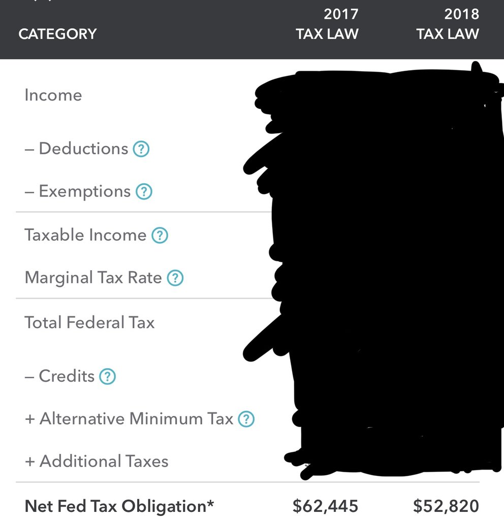
Task: Select the 2018 TAX LAW column header
Action: click(448, 24)
